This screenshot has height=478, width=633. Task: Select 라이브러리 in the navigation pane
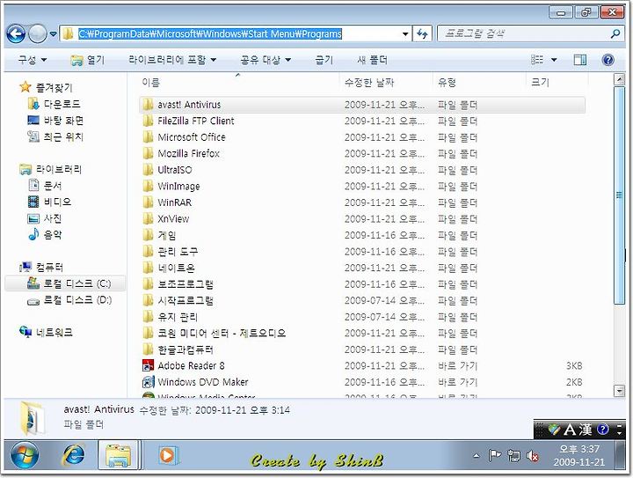pos(50,169)
